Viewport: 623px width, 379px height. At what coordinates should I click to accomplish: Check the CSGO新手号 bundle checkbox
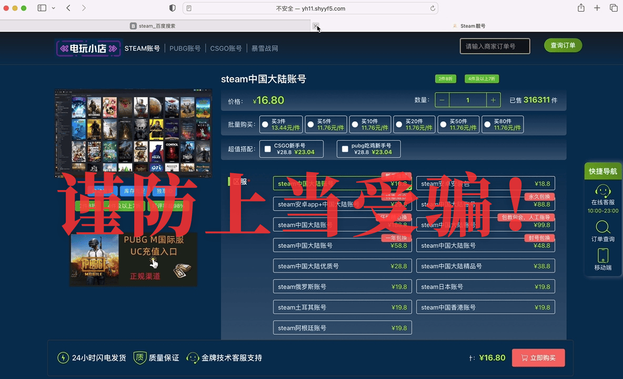268,149
